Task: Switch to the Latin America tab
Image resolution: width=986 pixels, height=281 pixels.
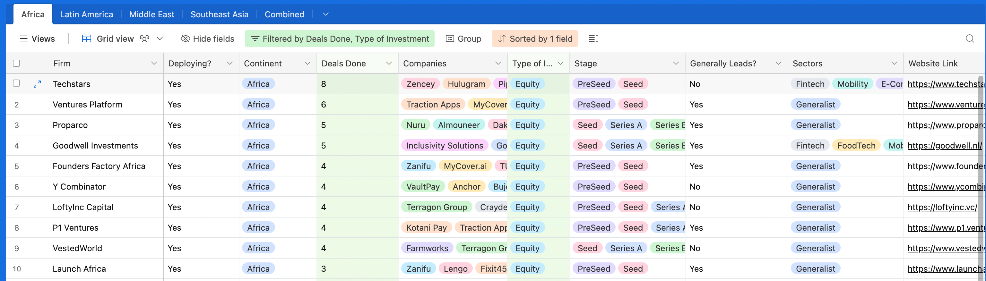Action: [87, 14]
